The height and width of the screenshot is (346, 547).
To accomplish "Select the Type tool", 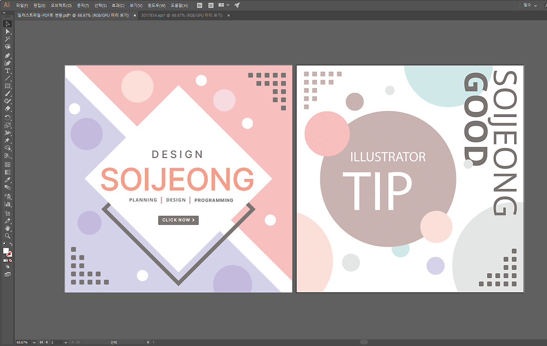I will pos(8,71).
